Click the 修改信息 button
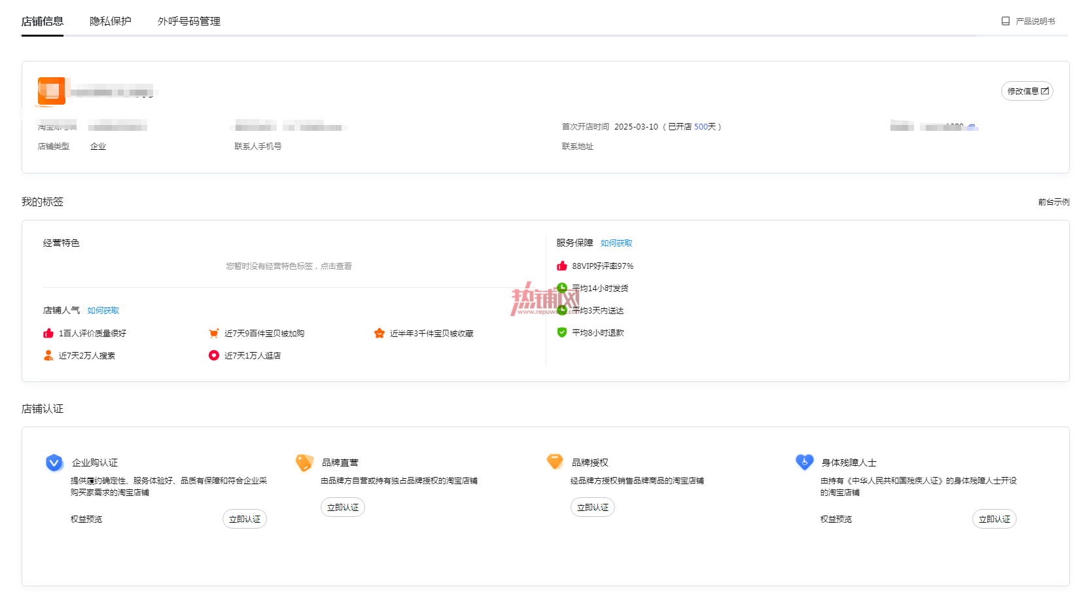The width and height of the screenshot is (1092, 598). click(x=1027, y=91)
